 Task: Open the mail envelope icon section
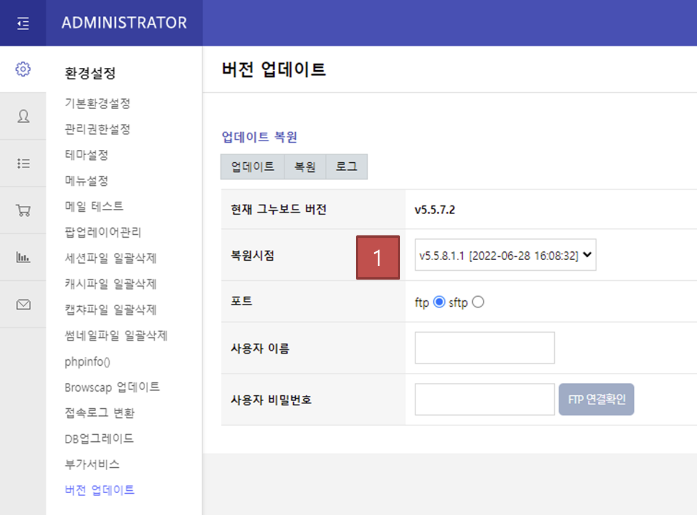click(23, 304)
